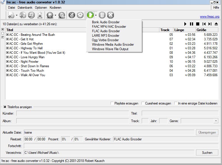Click the CD database query magnifier icon

coord(50,15)
